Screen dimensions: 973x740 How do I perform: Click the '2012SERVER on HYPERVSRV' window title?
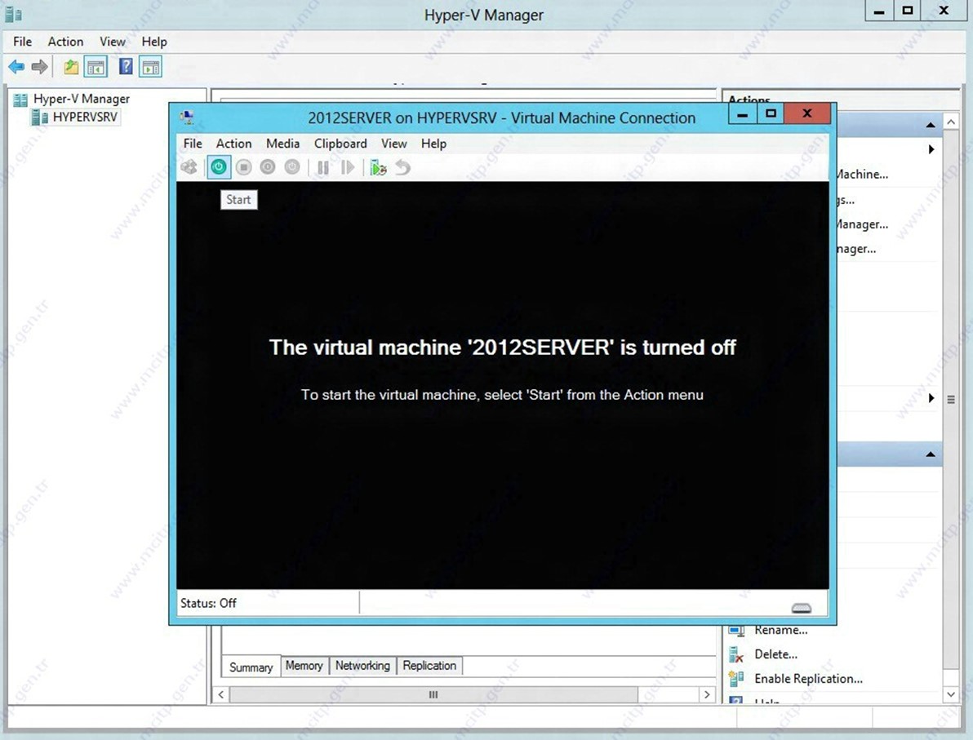click(501, 117)
